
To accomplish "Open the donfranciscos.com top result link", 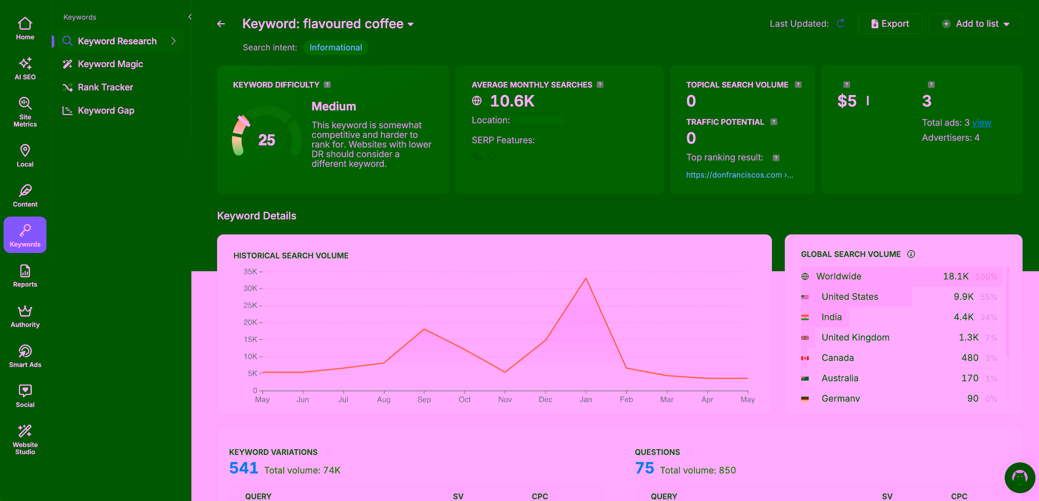I will (740, 175).
